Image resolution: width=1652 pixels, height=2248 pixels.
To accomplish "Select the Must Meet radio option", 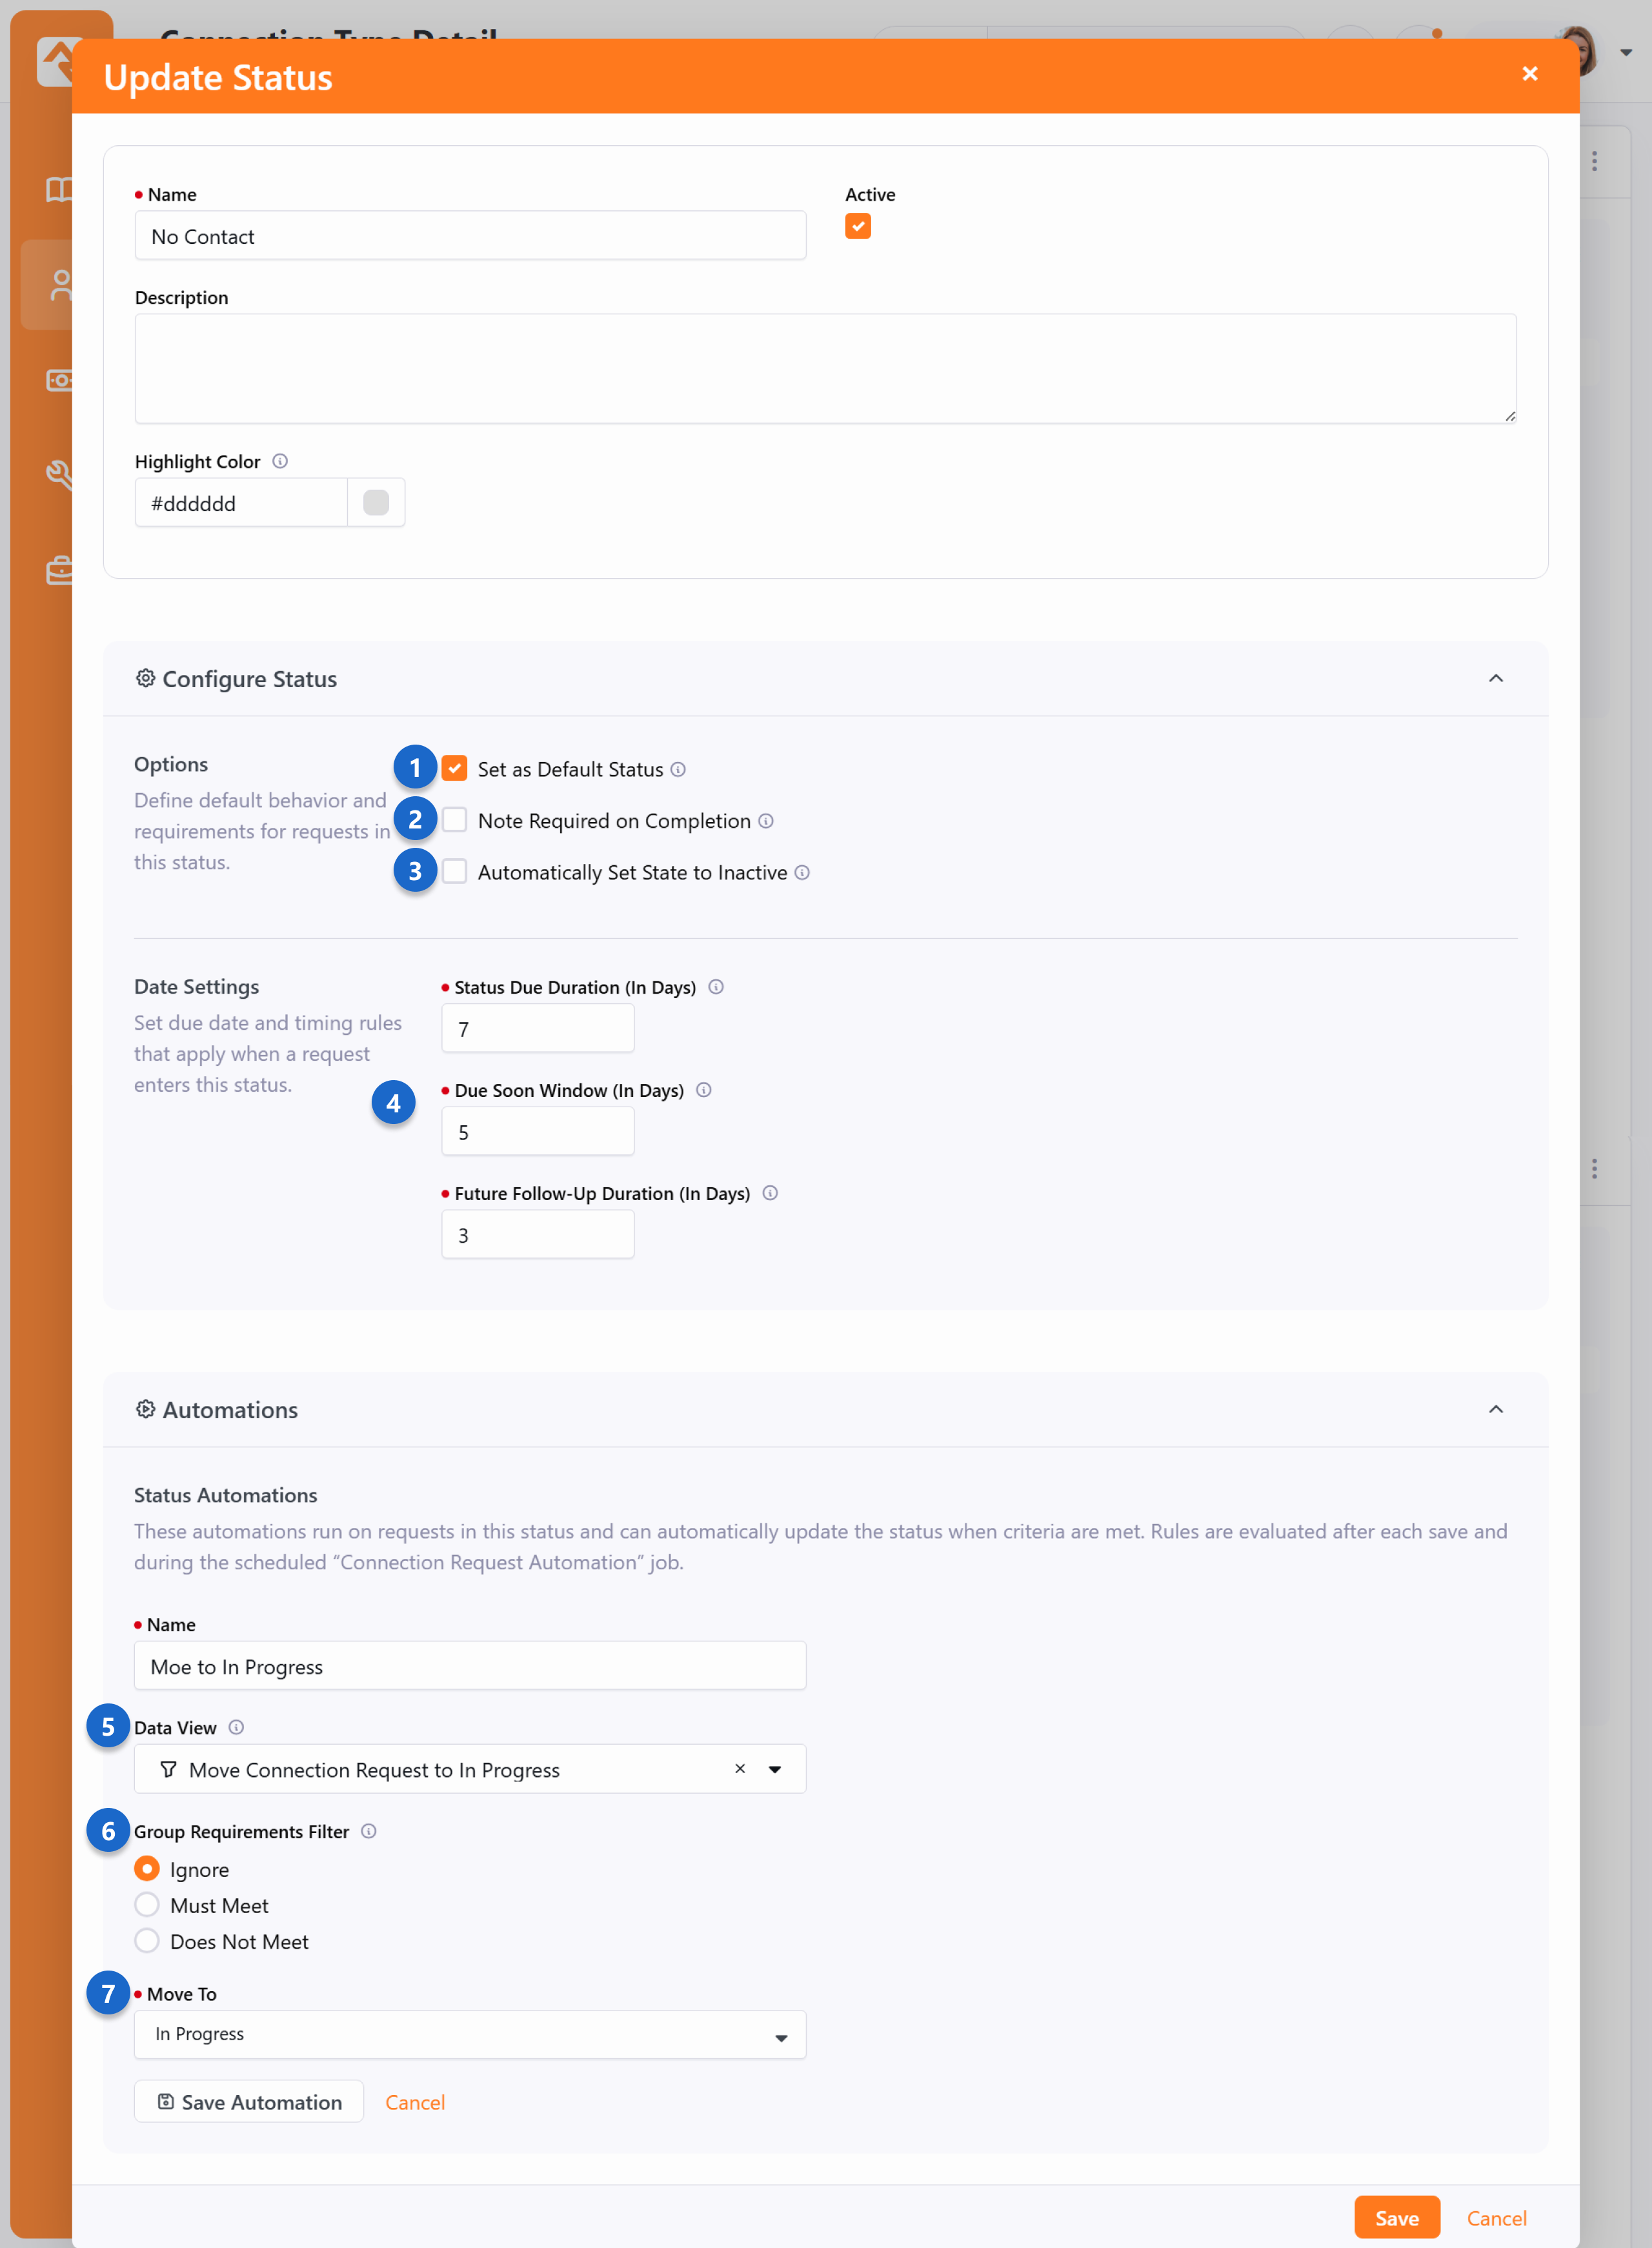I will (x=147, y=1905).
